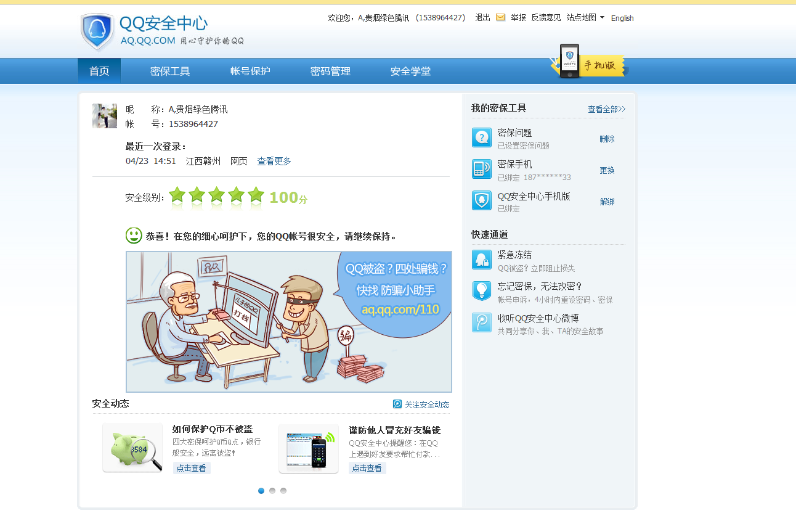Open the mail envelope icon in header
The width and height of the screenshot is (796, 513).
point(500,17)
